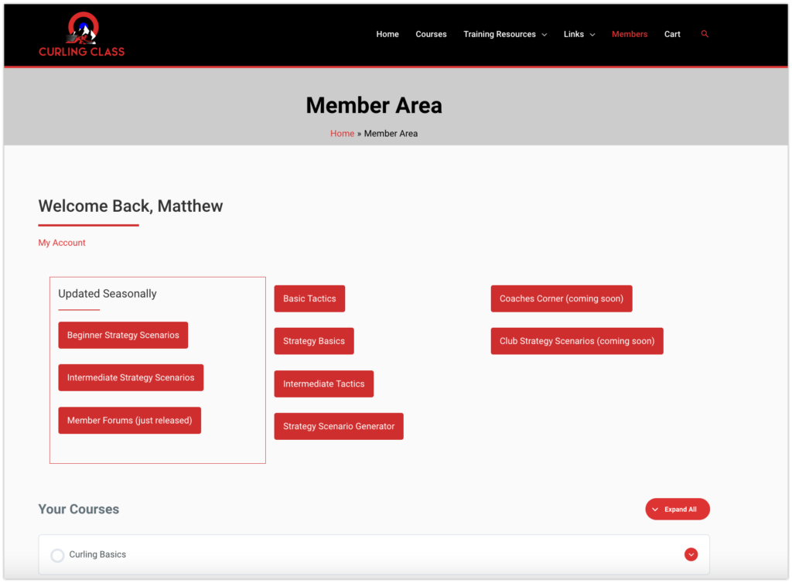The width and height of the screenshot is (792, 583).
Task: Click the Updated Seasonally heading
Action: [107, 294]
